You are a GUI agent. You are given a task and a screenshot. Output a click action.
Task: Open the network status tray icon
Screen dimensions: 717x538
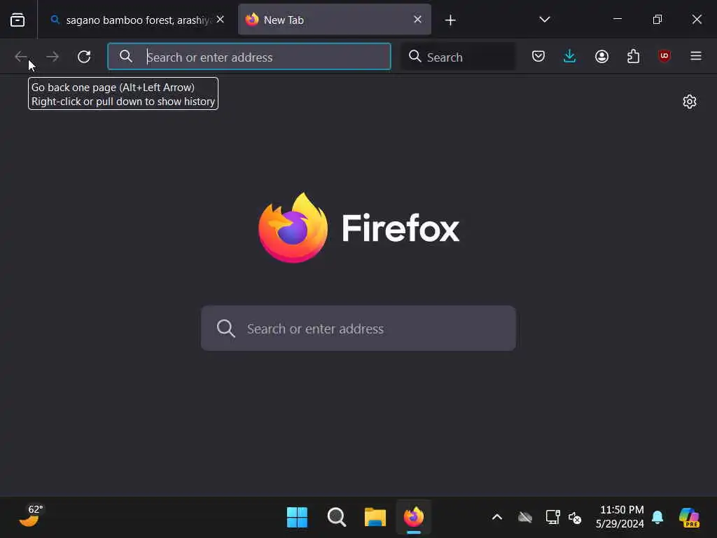[x=553, y=517]
